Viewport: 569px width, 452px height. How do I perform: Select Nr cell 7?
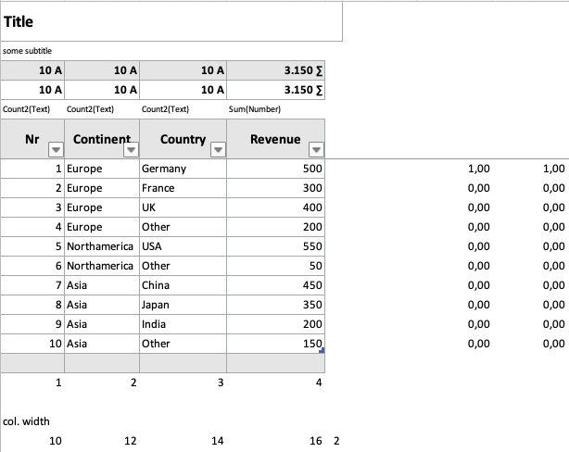coord(32,285)
